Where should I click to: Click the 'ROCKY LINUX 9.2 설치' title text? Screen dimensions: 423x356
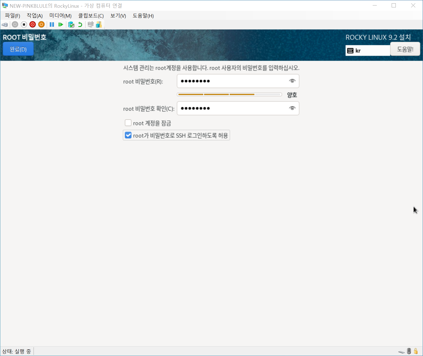pyautogui.click(x=378, y=37)
